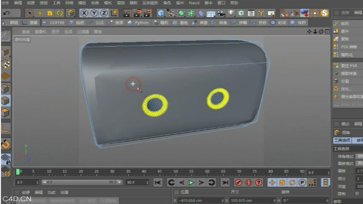Toggle the Y axis lock

[x=94, y=13]
